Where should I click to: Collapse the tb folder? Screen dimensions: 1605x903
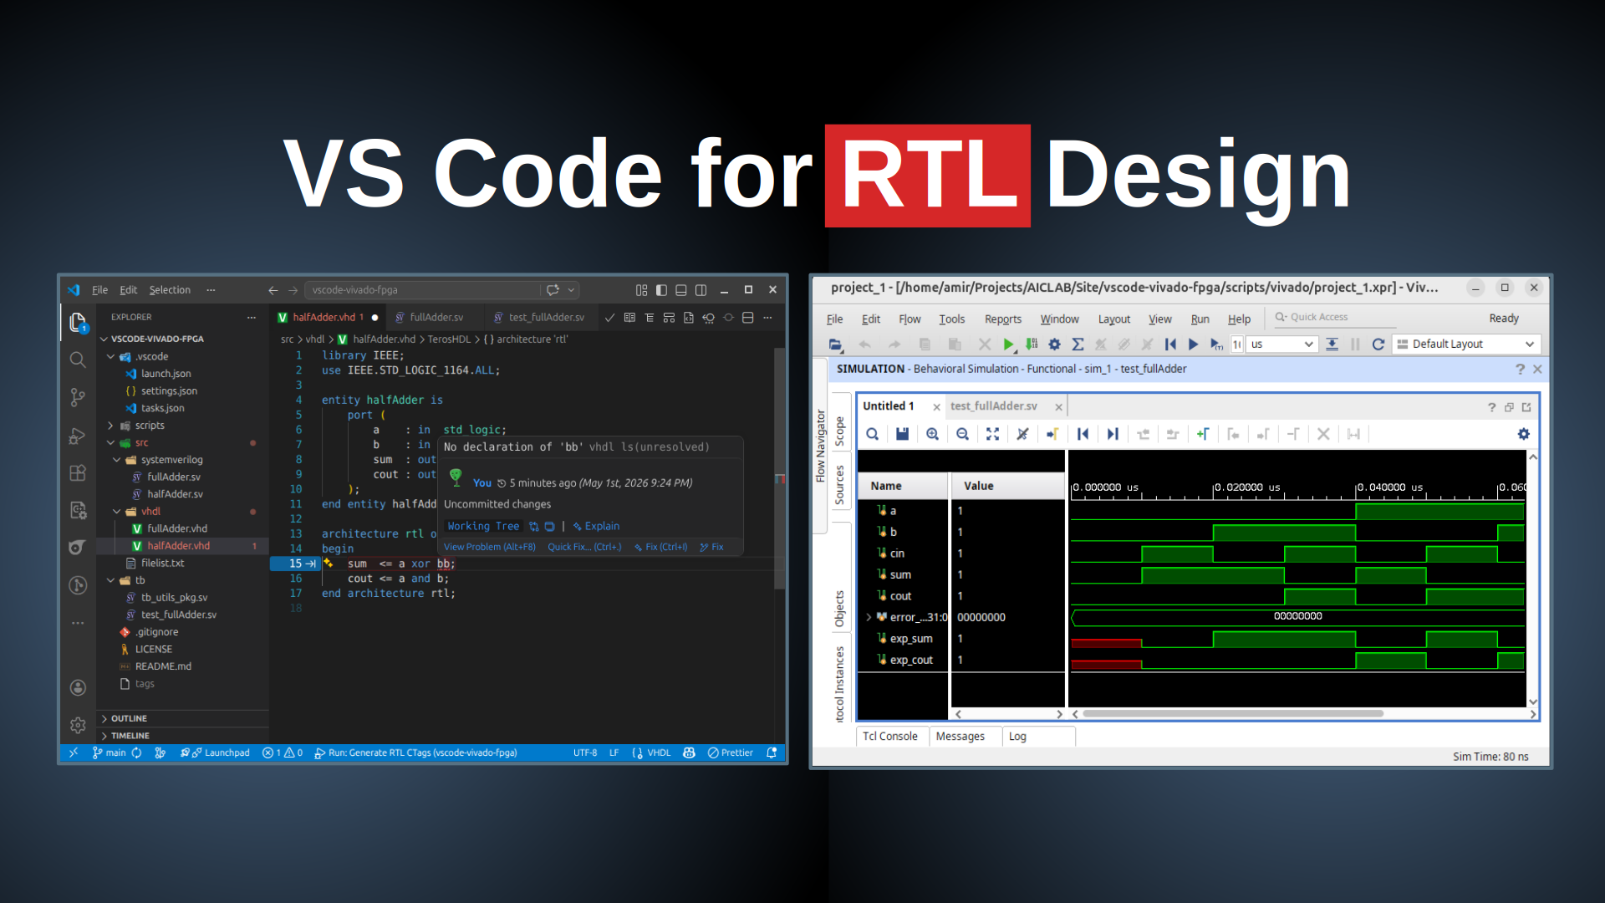[110, 580]
